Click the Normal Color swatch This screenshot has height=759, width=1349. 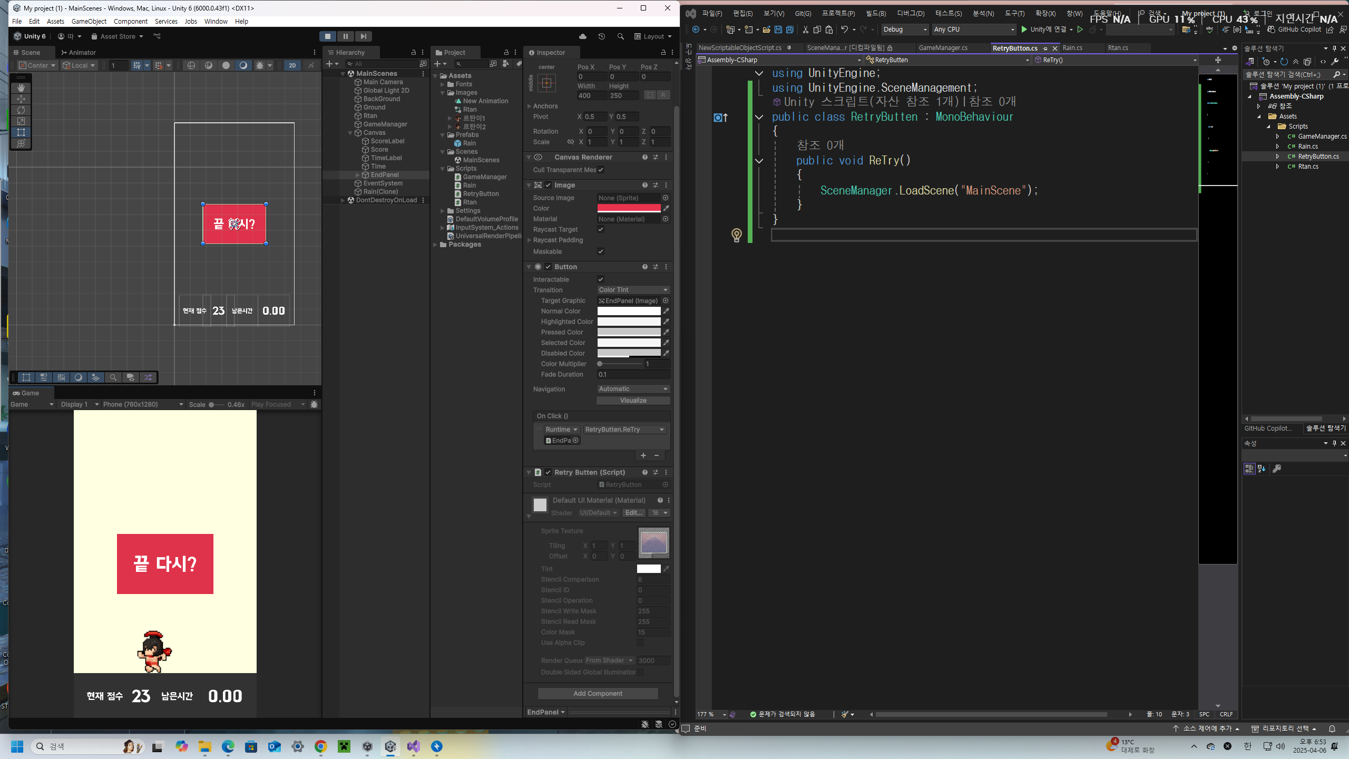tap(629, 311)
